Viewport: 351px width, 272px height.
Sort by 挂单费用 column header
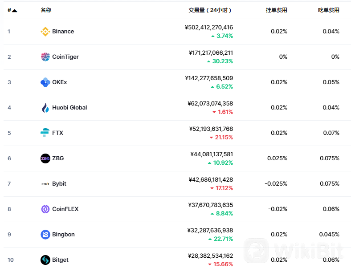[276, 10]
